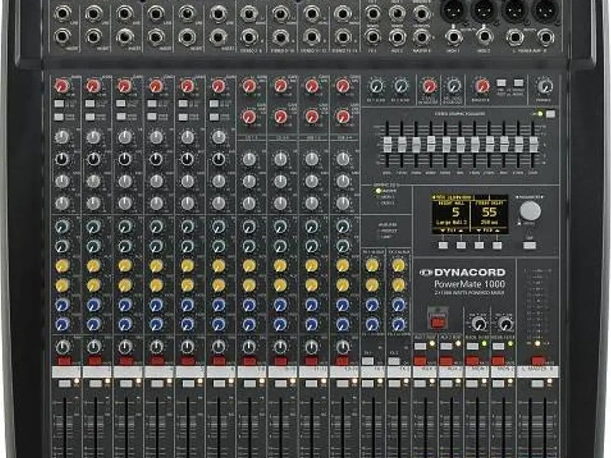Mute the AUX 1 output strip
This screenshot has width=611, height=458.
421,361
